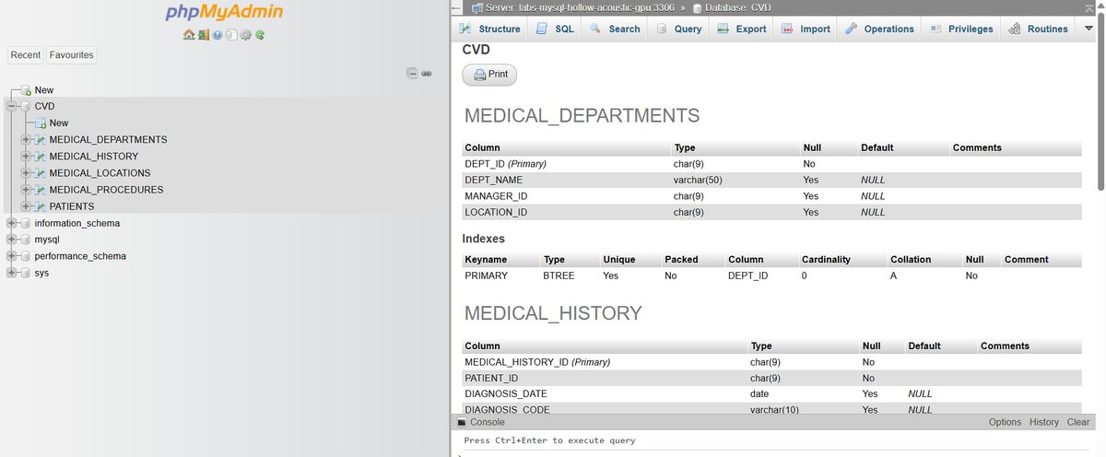Image resolution: width=1106 pixels, height=457 pixels.
Task: Click the performance_schema database icon
Action: (x=26, y=256)
